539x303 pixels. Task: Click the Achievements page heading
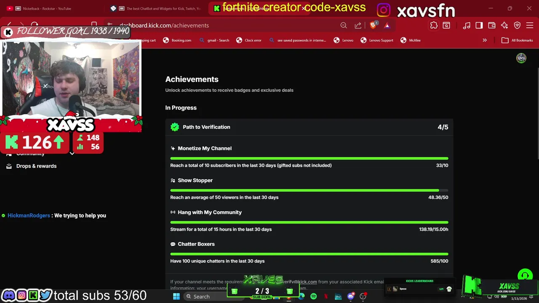coord(192,80)
